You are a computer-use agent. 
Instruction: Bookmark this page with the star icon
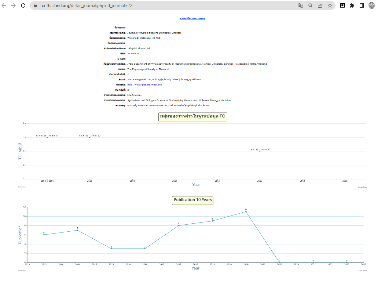tap(330, 5)
